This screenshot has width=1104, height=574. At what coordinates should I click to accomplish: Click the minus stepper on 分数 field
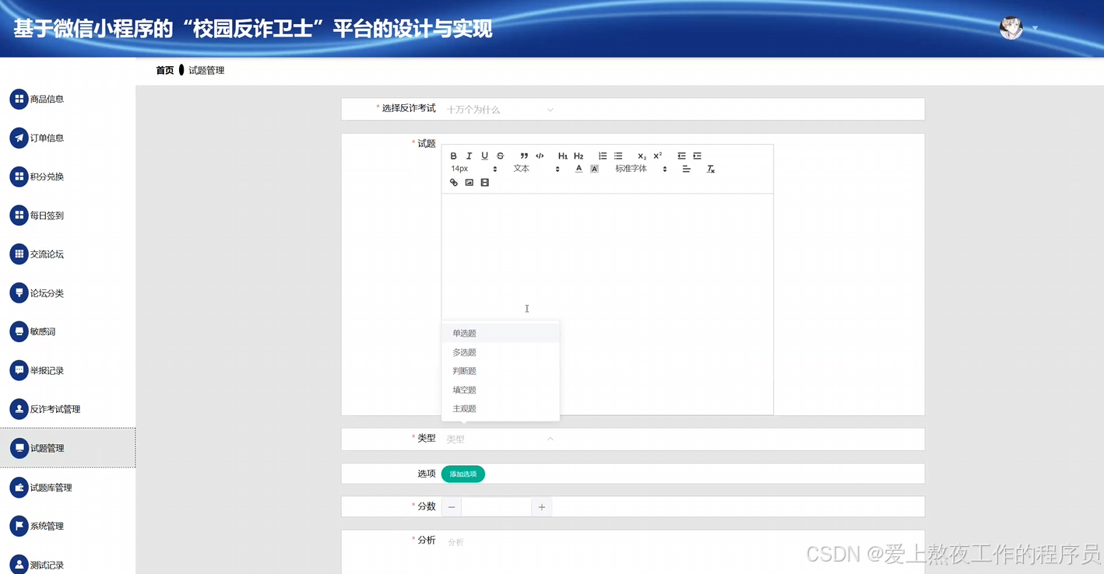tap(450, 506)
